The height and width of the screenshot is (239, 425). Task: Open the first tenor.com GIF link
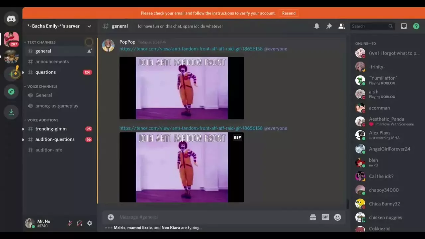(191, 49)
